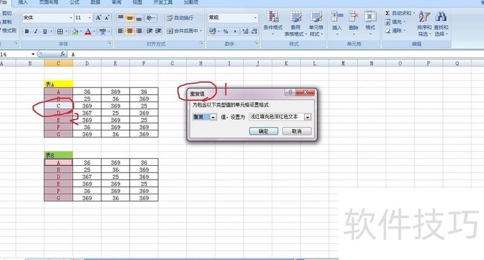Open the 字体 group dialog launcher

(x=110, y=43)
